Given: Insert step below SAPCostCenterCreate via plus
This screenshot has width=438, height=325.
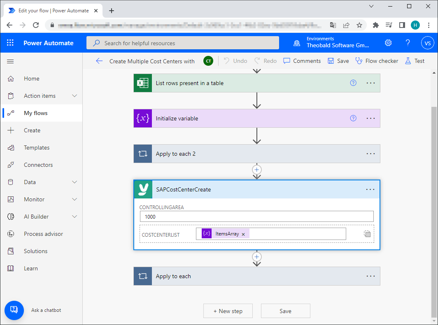Looking at the screenshot, I should [257, 257].
